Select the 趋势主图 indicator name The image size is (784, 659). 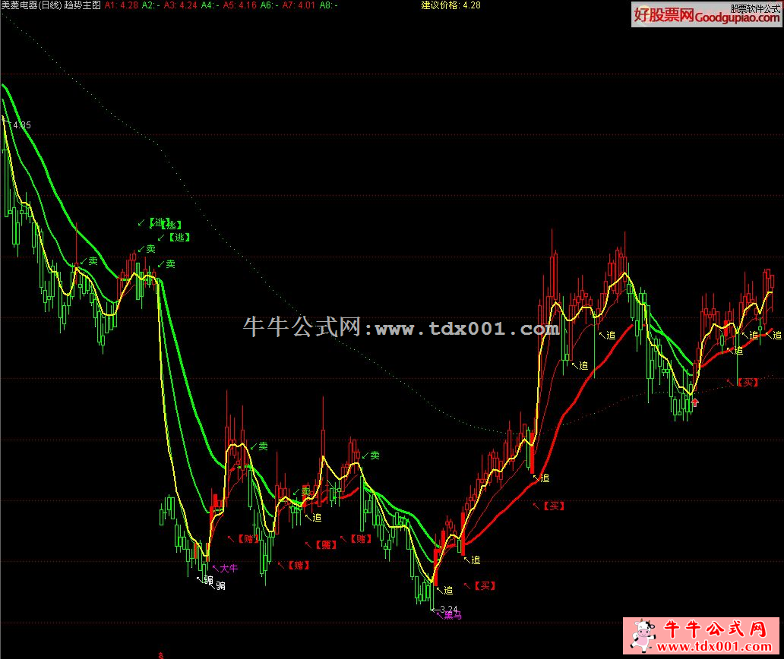coord(81,5)
